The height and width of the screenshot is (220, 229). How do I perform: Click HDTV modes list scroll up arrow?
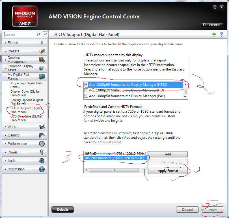[185, 85]
